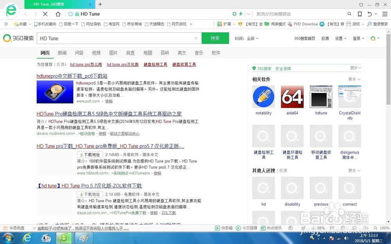Click the phone/QR icon beside the address bar
The height and width of the screenshot is (244, 391).
[x=359, y=13]
